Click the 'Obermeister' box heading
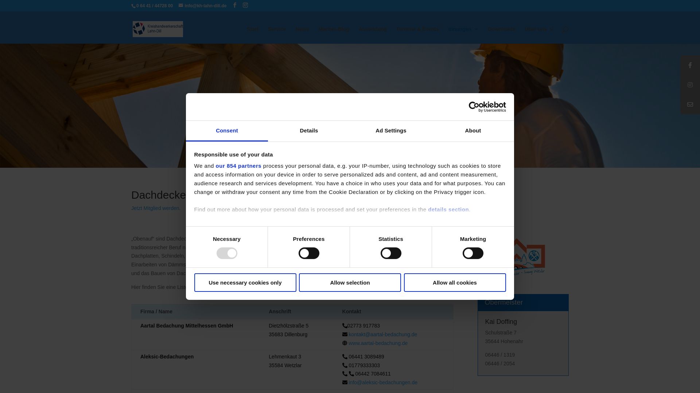Image resolution: width=700 pixels, height=393 pixels. pos(504,302)
